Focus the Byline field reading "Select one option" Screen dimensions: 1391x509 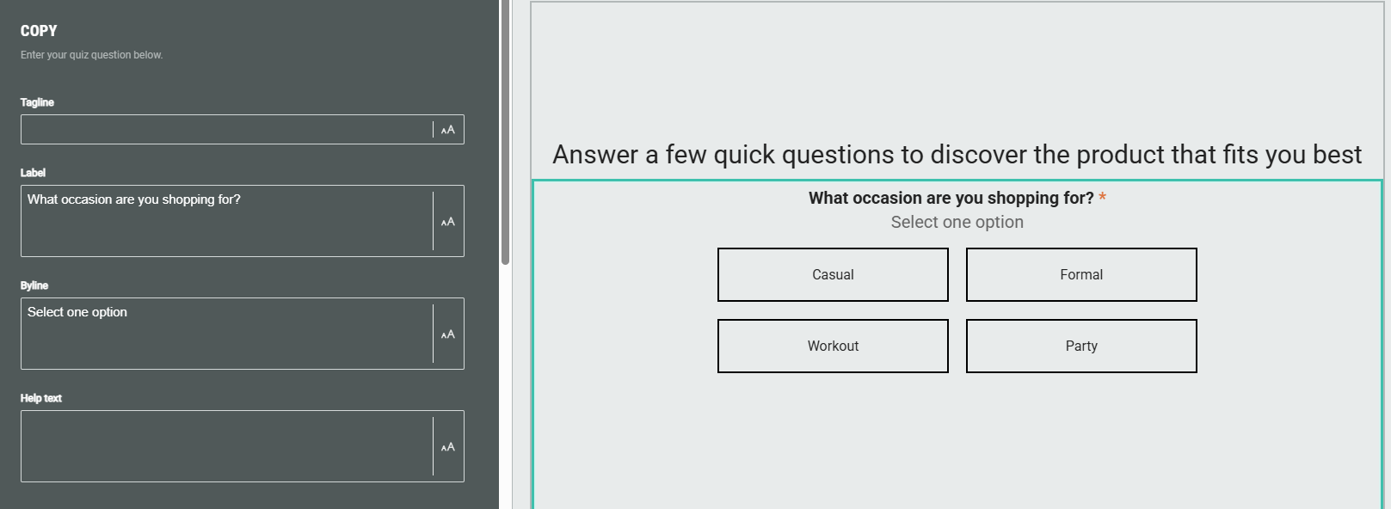(226, 334)
